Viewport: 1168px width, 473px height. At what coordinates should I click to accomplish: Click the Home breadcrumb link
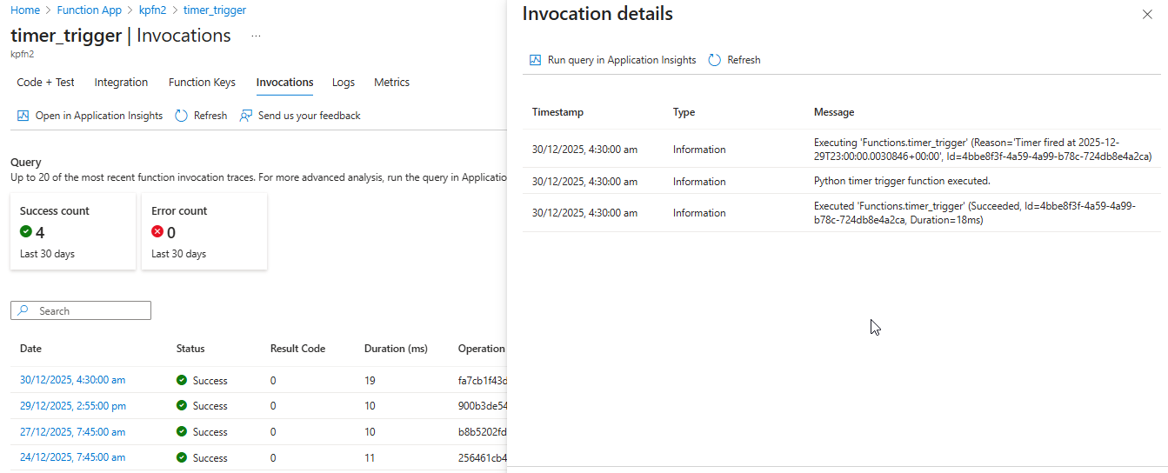point(25,10)
